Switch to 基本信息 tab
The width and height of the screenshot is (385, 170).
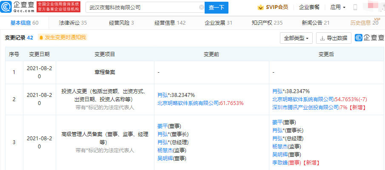[24, 23]
